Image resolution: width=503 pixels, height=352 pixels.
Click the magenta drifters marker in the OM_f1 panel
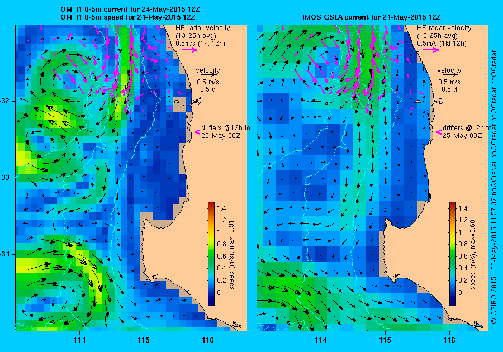[x=198, y=132]
